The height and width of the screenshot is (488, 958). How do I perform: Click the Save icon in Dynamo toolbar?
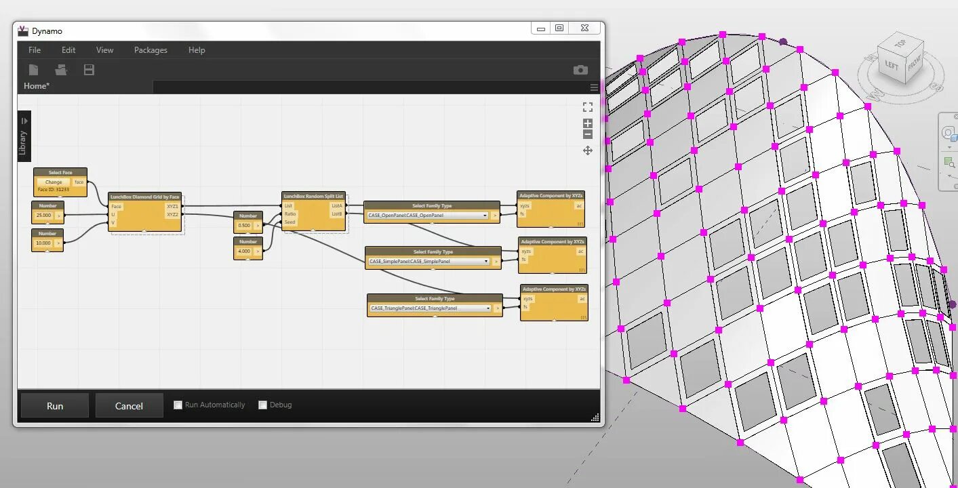(x=89, y=70)
